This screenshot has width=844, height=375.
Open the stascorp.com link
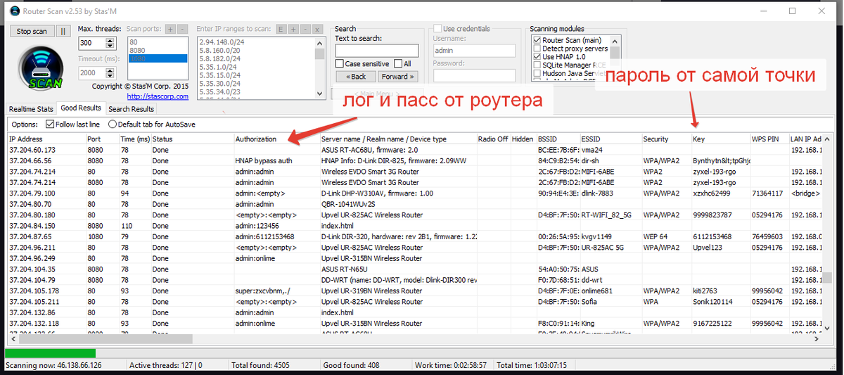tap(158, 96)
